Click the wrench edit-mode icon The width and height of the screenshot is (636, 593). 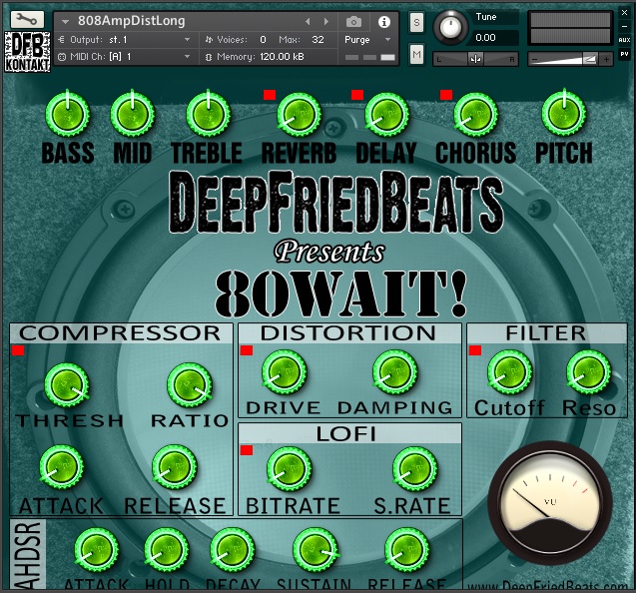click(28, 19)
